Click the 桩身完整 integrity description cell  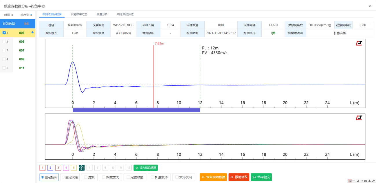coord(340,33)
